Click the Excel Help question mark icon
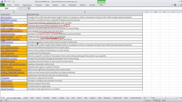 pyautogui.click(x=175, y=5)
